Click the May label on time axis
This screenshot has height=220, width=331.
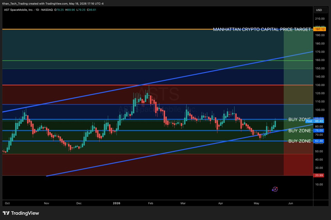(x=257, y=203)
